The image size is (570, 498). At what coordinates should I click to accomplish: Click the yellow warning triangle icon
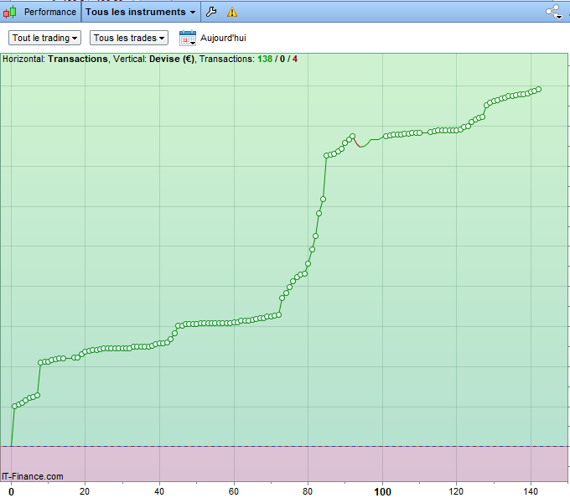(x=232, y=12)
